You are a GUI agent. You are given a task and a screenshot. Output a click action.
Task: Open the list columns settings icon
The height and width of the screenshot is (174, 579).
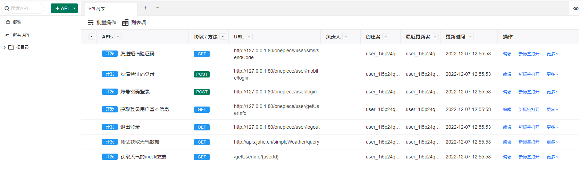coord(125,22)
